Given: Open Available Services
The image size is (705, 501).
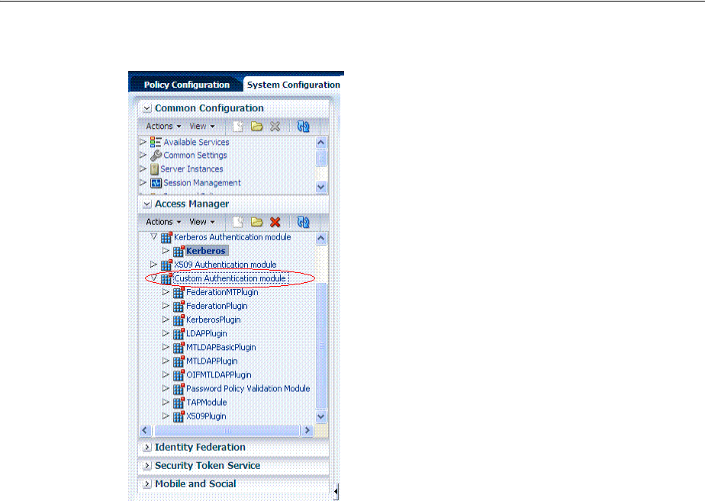Looking at the screenshot, I should (x=196, y=142).
